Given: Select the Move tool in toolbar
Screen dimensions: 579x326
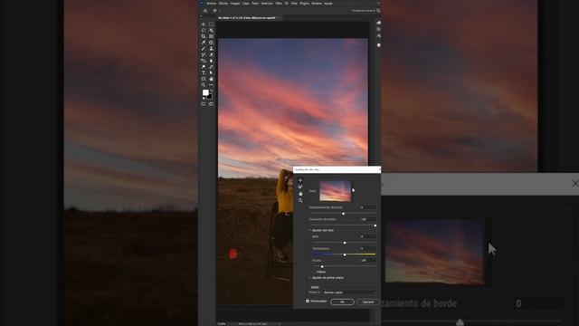Looking at the screenshot, I should (204, 24).
